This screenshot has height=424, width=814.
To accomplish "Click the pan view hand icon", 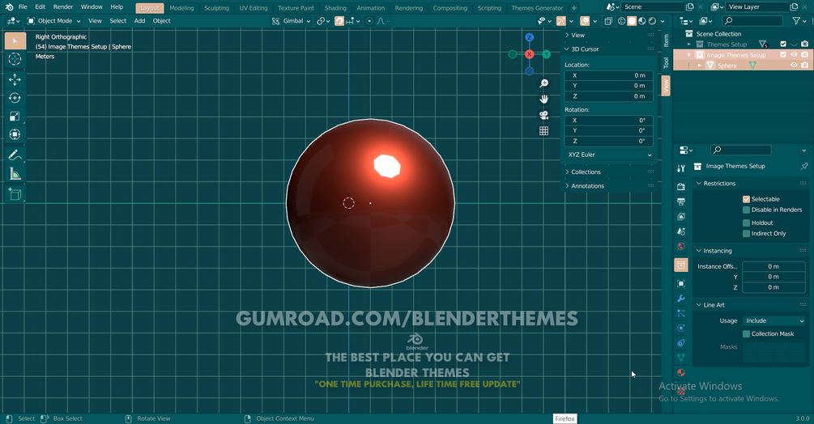I will tap(543, 99).
